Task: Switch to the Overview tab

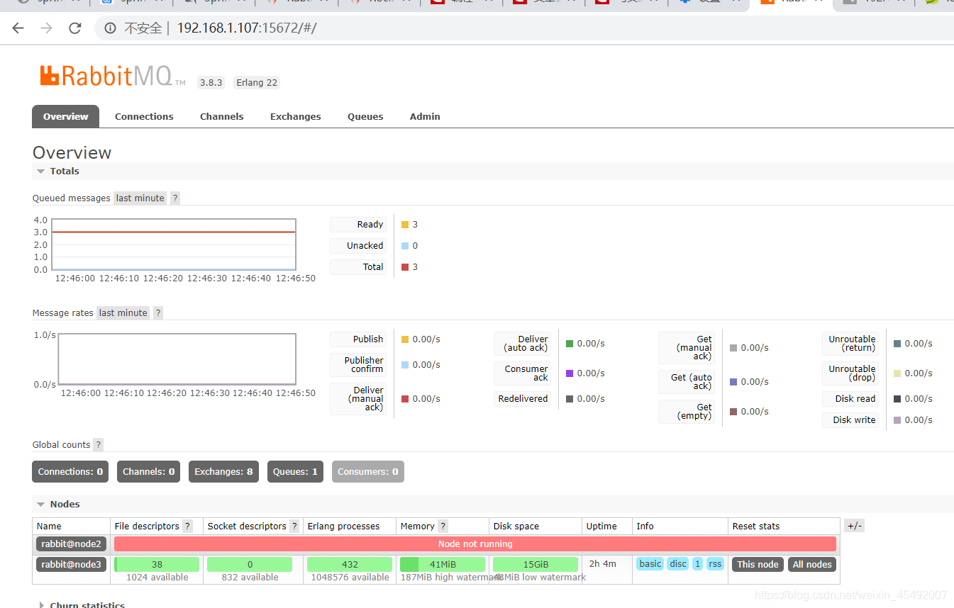Action: 66,117
